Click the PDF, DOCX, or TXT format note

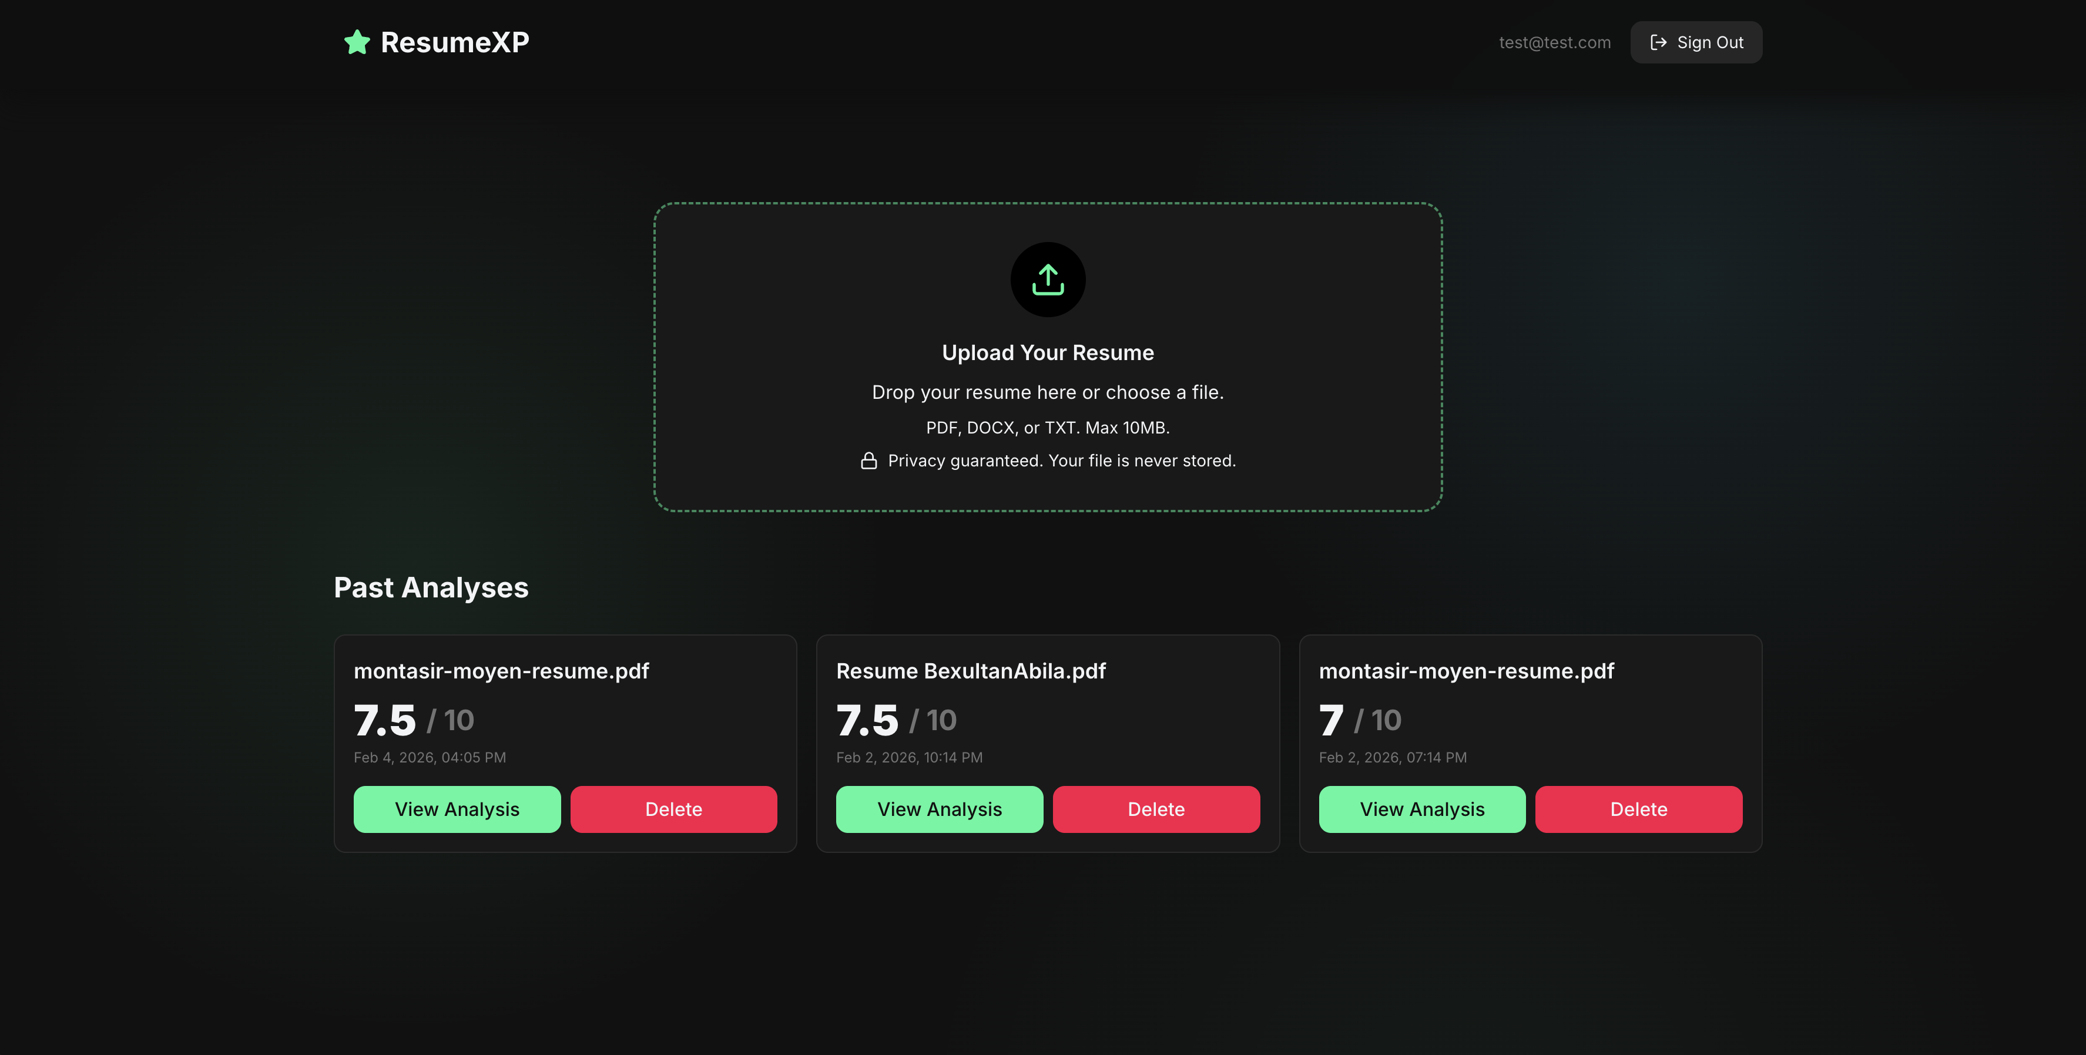point(1047,428)
